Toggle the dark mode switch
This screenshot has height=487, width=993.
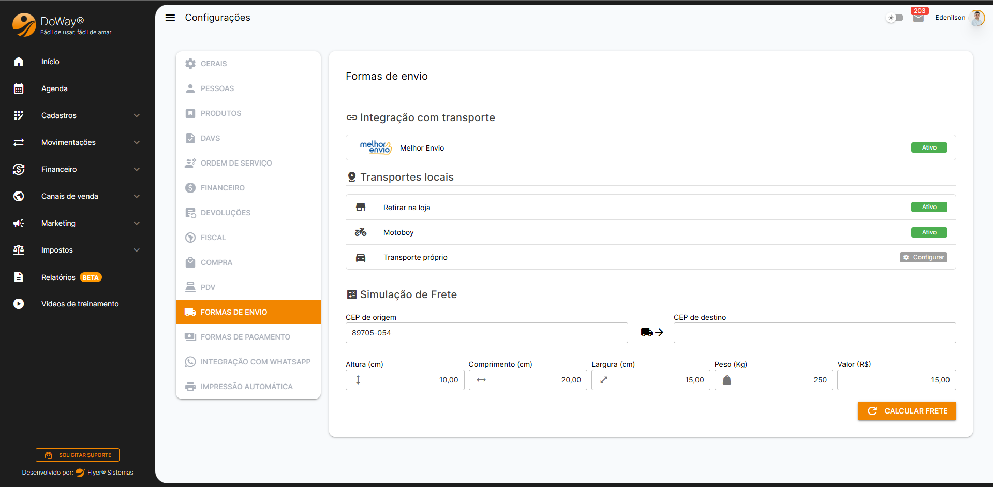coord(895,18)
